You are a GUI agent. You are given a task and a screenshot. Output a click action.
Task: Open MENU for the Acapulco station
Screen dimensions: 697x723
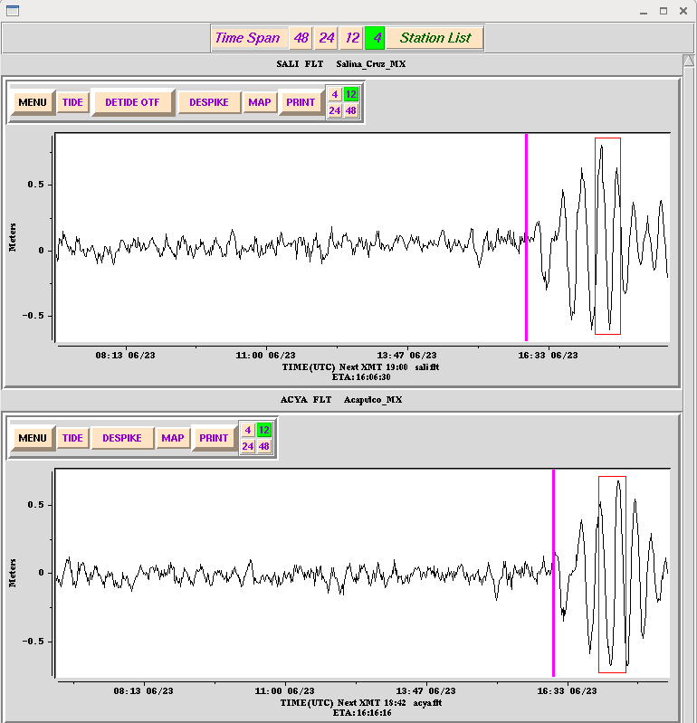(x=32, y=438)
